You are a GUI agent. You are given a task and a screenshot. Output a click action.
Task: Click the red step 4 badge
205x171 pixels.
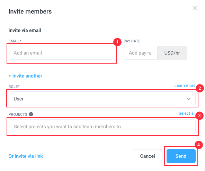click(199, 145)
